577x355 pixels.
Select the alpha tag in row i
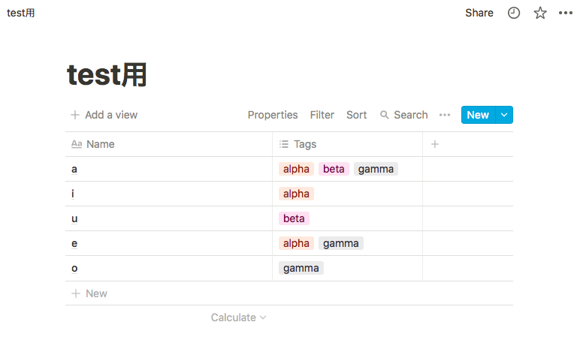coord(296,194)
